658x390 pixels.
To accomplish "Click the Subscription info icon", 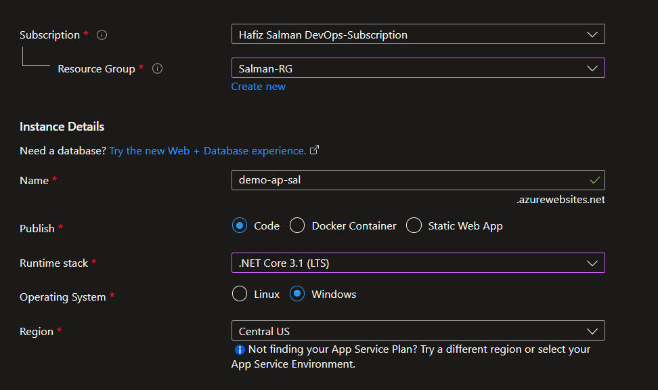I will click(102, 35).
